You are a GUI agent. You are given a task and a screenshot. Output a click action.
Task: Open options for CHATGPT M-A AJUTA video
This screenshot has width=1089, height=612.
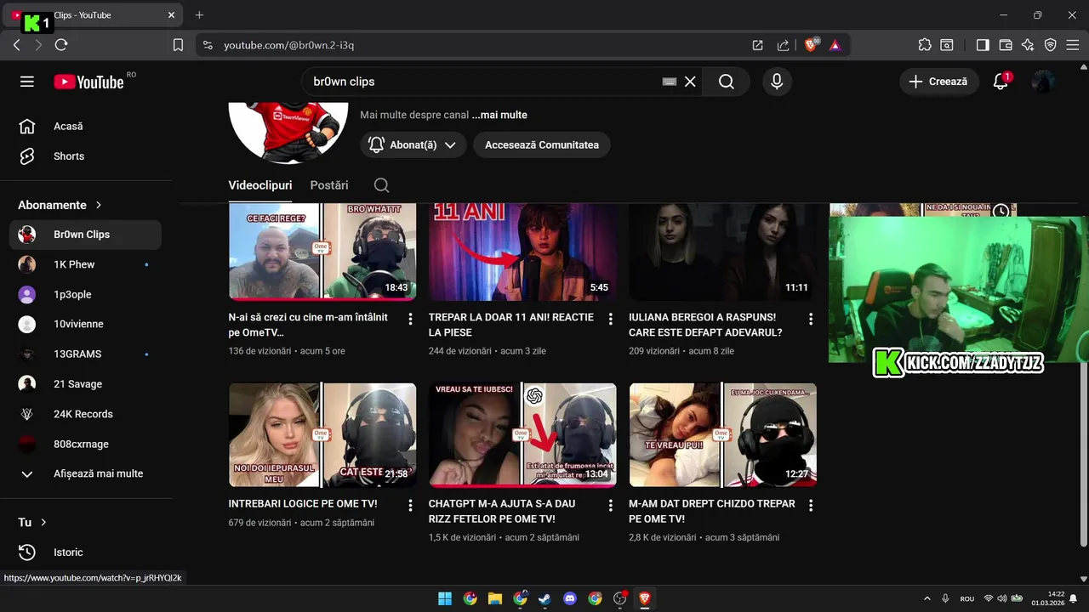point(610,505)
